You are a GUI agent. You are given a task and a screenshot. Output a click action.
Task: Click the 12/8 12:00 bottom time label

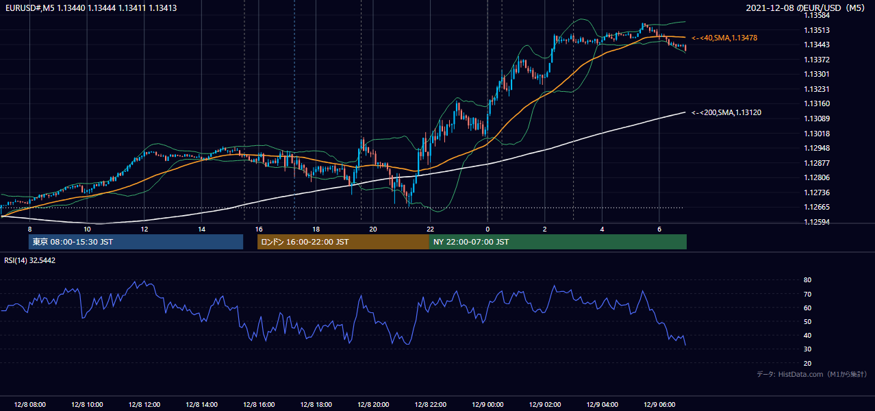tap(144, 404)
